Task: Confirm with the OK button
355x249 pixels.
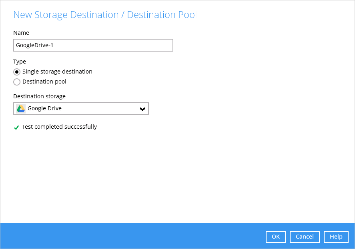Action: tap(275, 237)
